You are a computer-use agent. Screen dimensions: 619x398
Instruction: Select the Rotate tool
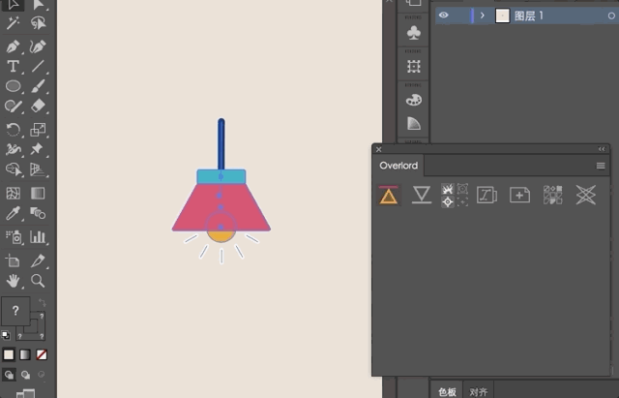coord(13,130)
